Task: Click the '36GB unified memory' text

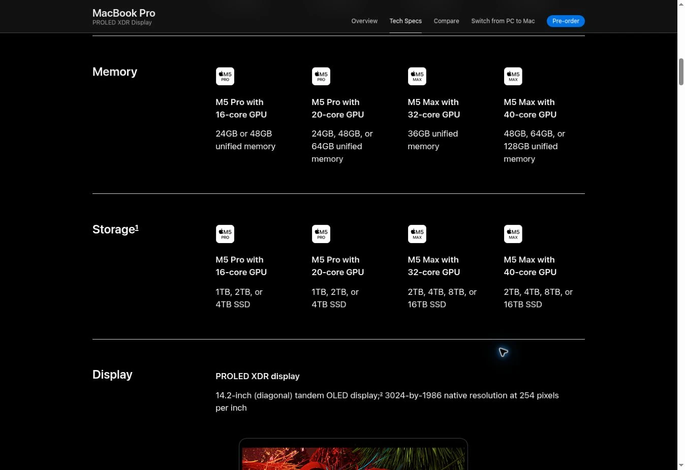Action: (433, 140)
